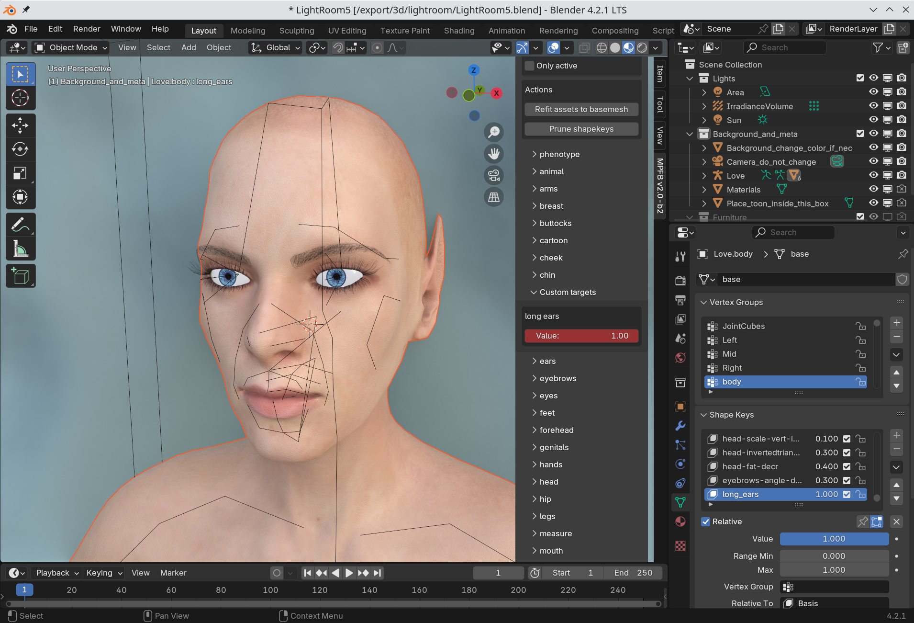Image resolution: width=914 pixels, height=623 pixels.
Task: Select the Add Cube tool
Action: pyautogui.click(x=20, y=276)
